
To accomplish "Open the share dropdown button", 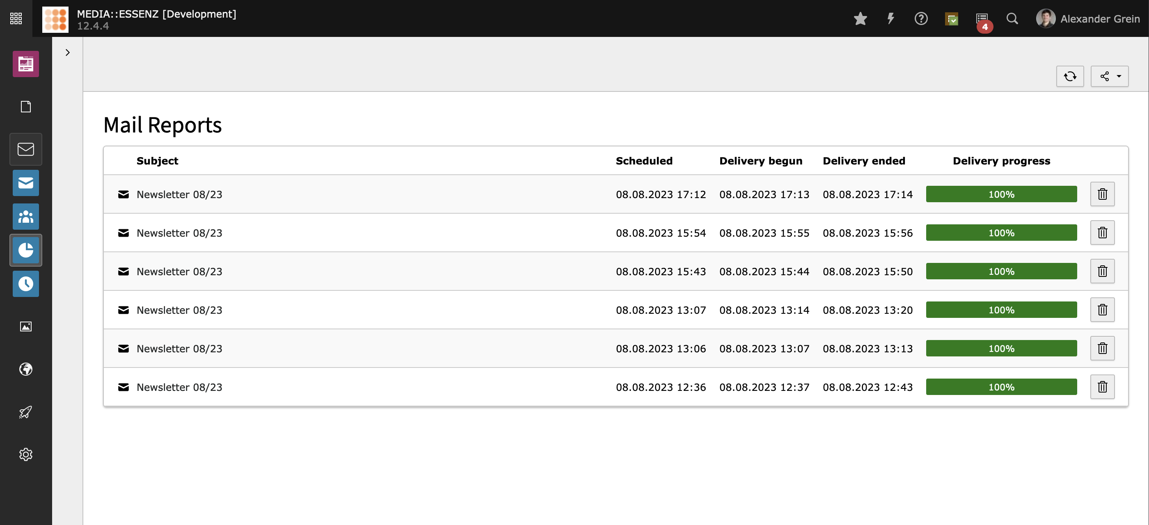I will [x=1109, y=76].
